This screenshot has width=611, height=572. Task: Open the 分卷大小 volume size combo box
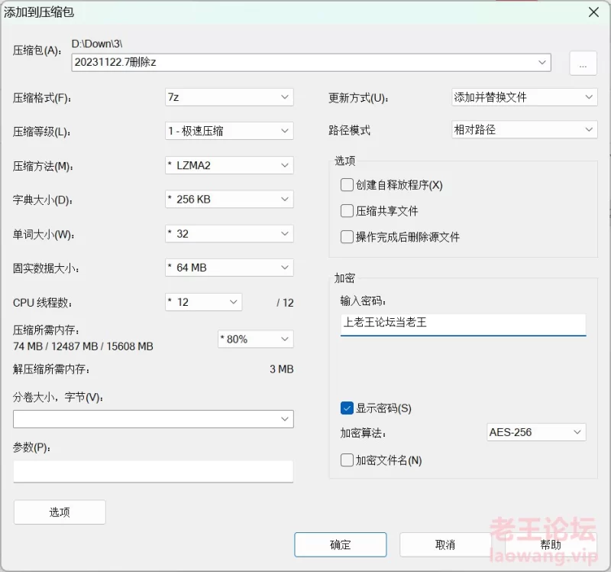tap(154, 418)
